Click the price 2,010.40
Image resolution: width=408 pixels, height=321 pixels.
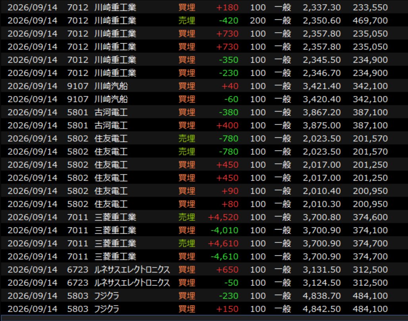pos(321,191)
